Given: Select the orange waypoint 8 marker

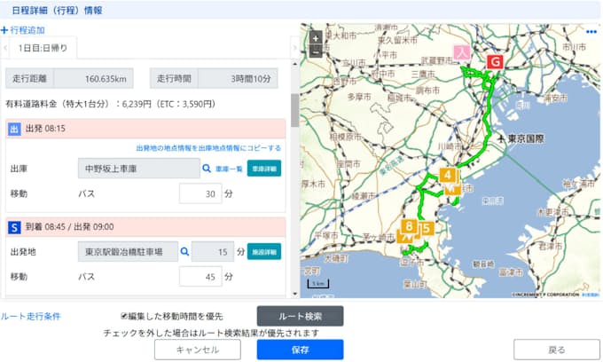Looking at the screenshot, I should (x=409, y=227).
